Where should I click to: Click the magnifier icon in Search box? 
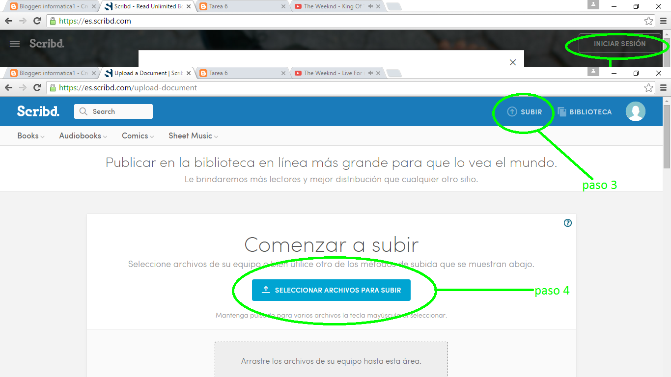(x=84, y=111)
